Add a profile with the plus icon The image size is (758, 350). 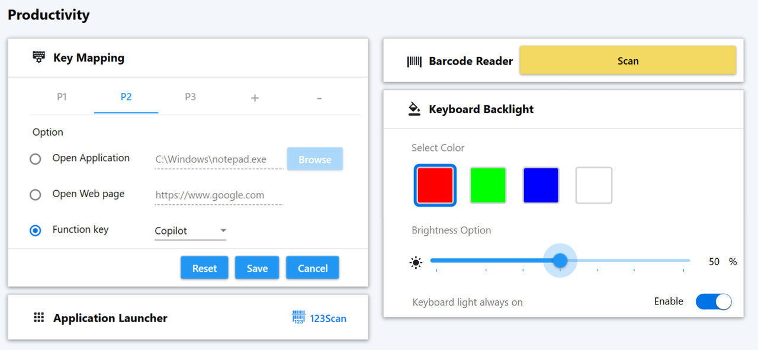click(x=255, y=98)
